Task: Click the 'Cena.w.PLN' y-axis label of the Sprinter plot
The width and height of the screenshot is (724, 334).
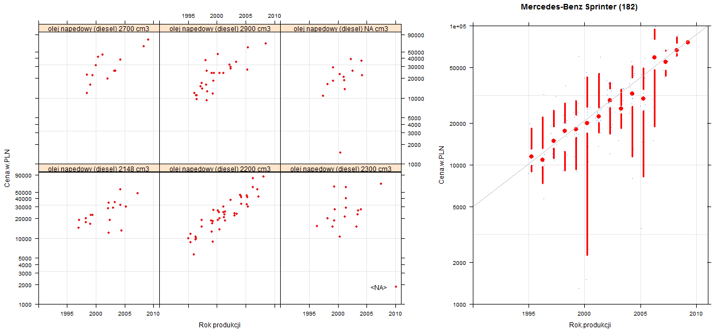Action: (442, 165)
